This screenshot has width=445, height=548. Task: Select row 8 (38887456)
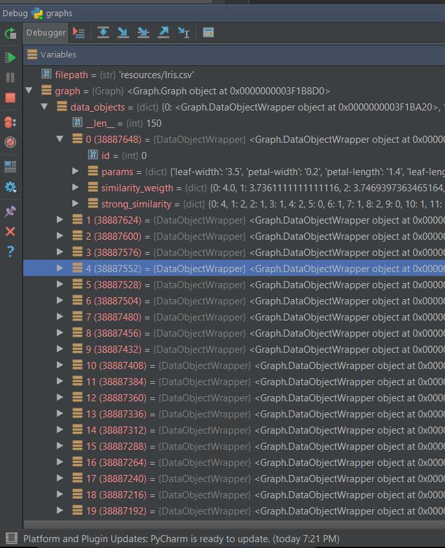click(x=234, y=333)
